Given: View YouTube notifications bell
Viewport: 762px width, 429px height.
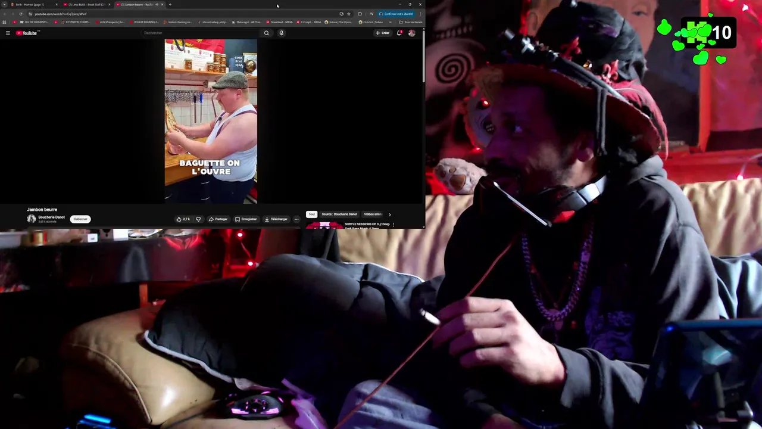Looking at the screenshot, I should pos(399,33).
